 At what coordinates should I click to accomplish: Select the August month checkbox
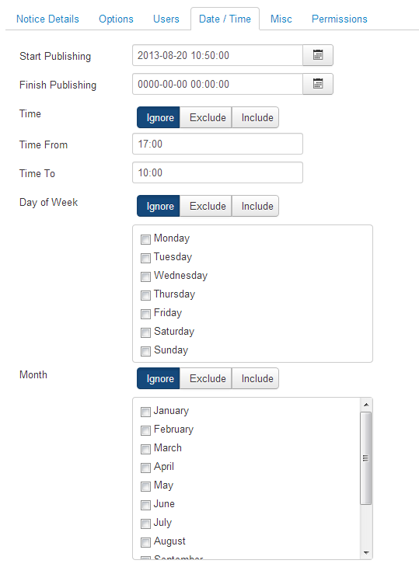click(x=145, y=542)
